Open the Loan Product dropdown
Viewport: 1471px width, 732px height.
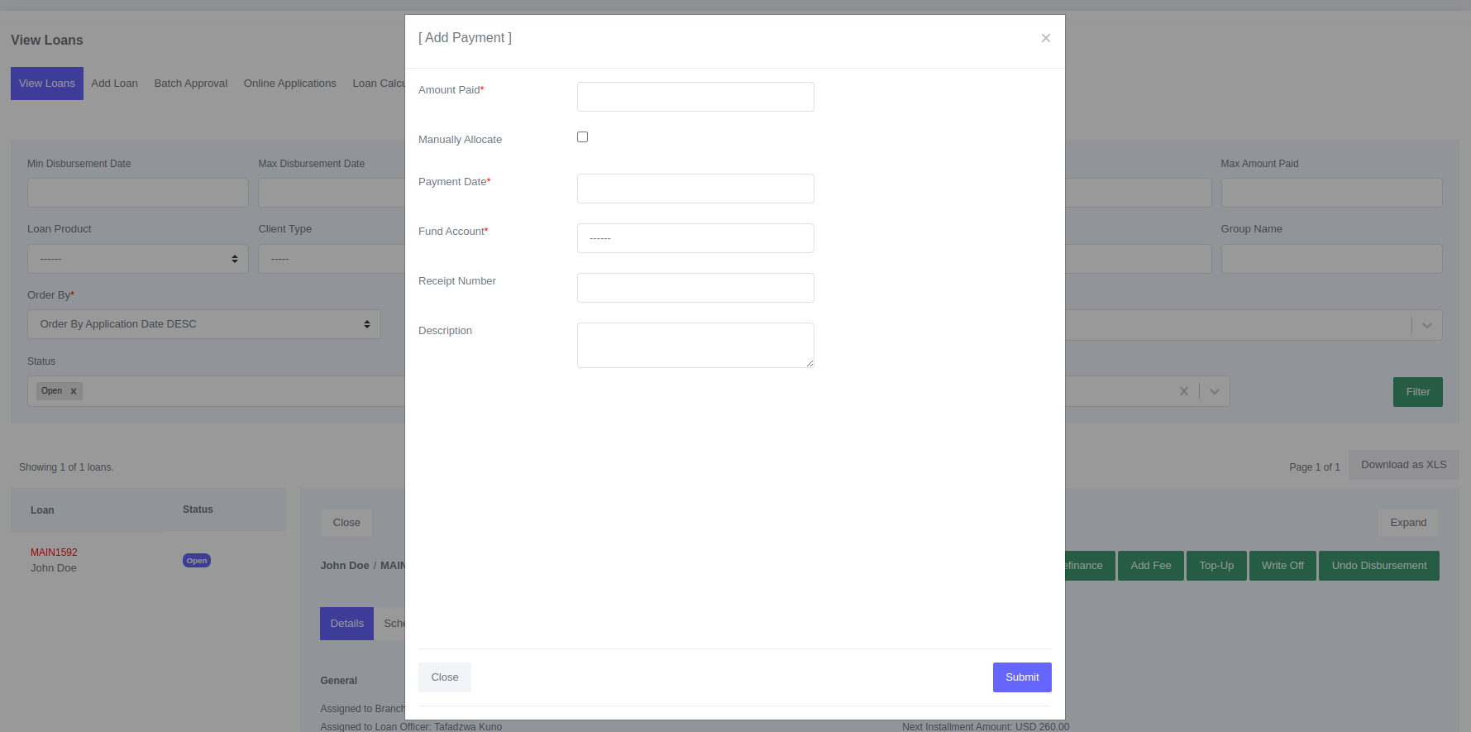(x=137, y=259)
